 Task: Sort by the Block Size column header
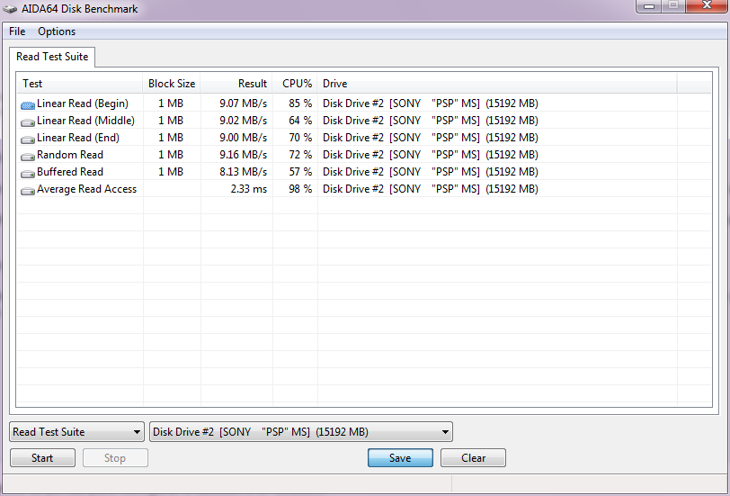(x=172, y=84)
